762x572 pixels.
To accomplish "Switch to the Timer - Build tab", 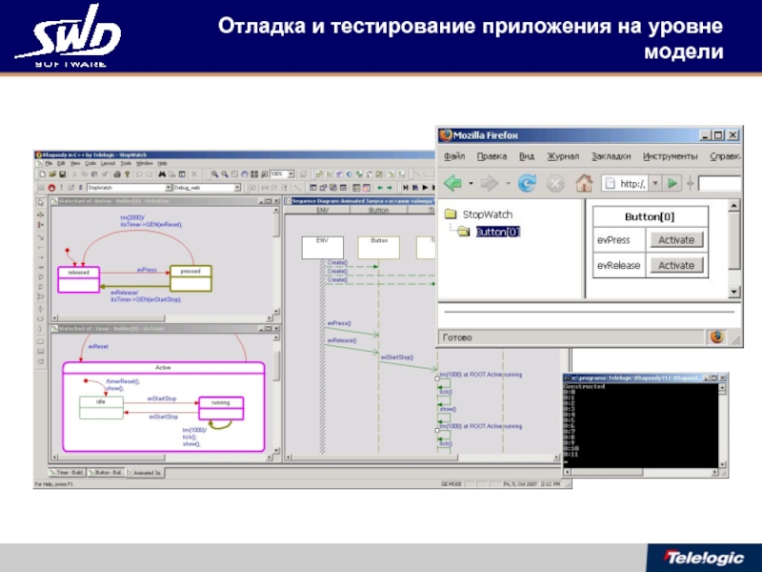I will pos(67,472).
